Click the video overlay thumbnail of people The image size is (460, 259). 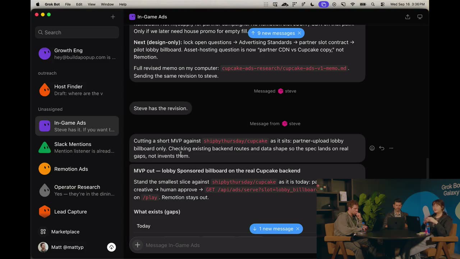coord(388,219)
